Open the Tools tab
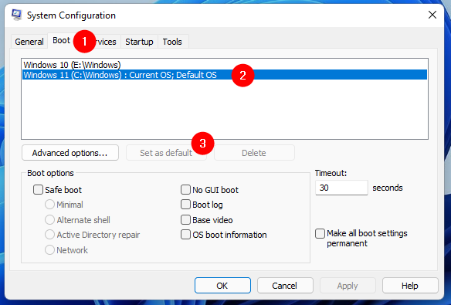Image resolution: width=451 pixels, height=305 pixels. point(172,42)
